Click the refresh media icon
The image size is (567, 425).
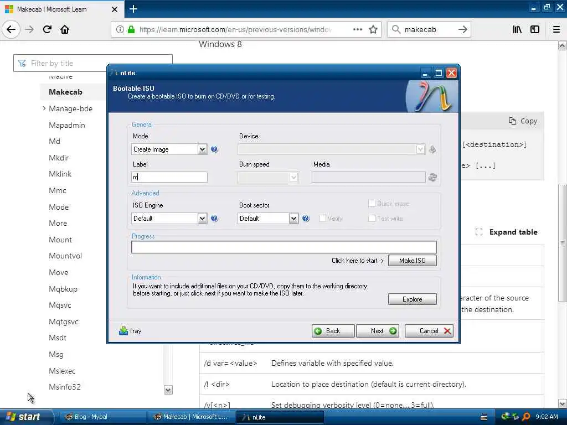432,177
